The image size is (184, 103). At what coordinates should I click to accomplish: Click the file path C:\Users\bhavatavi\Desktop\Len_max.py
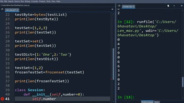click(x=15, y=5)
